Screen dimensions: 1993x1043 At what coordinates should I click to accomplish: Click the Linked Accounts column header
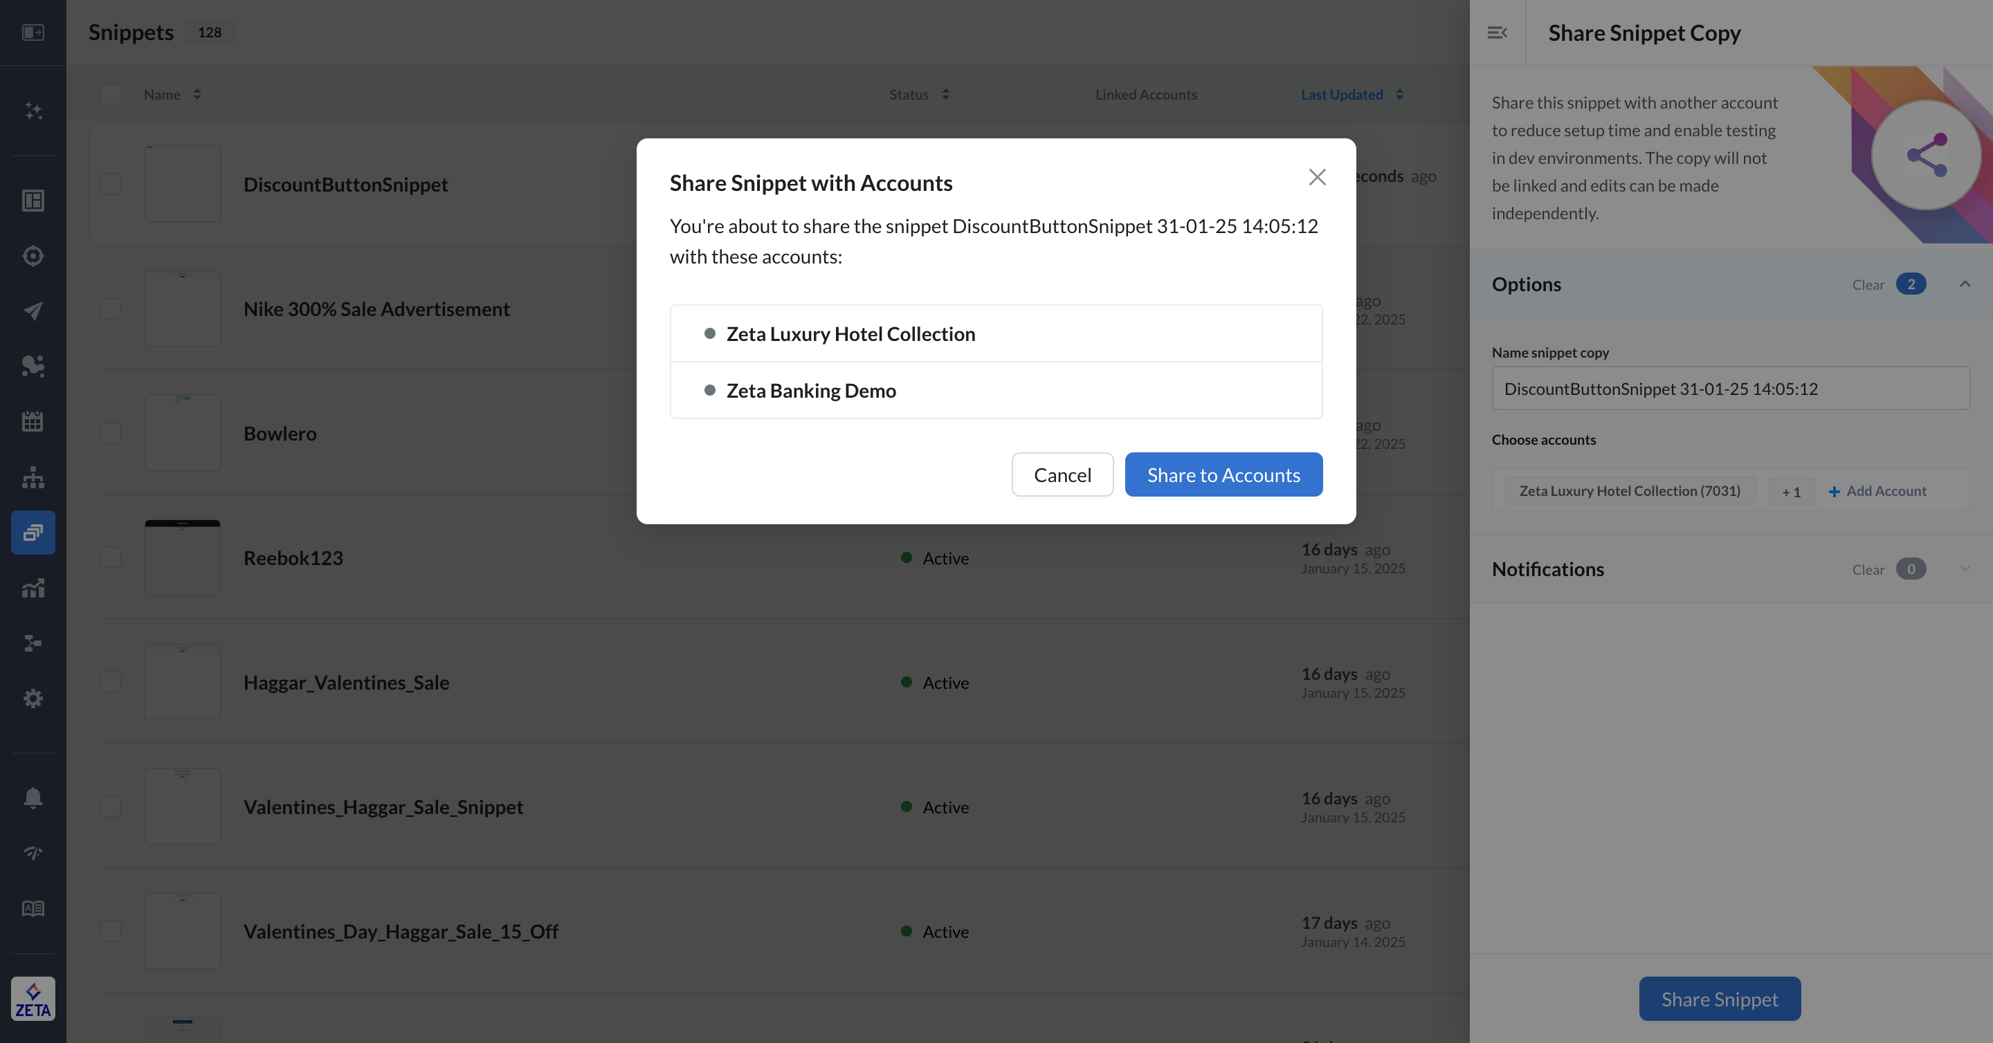coord(1146,94)
